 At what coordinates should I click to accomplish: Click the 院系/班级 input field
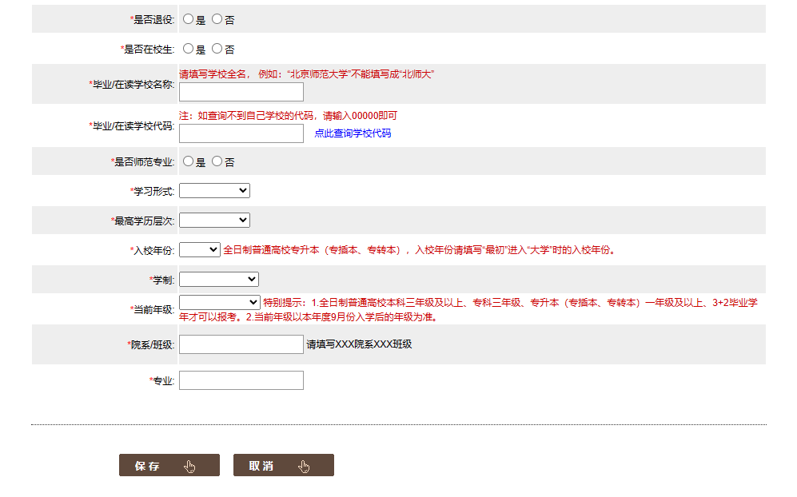241,344
